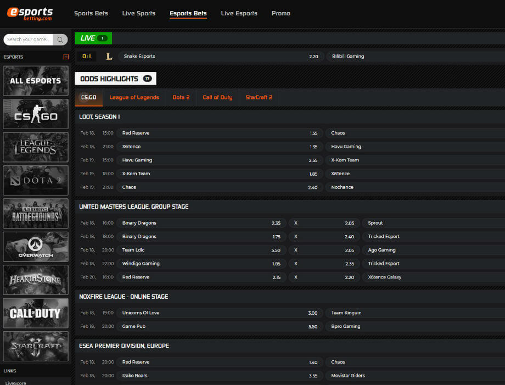The image size is (505, 385).
Task: Select draw X for Team Ldlc match
Action: [296, 250]
